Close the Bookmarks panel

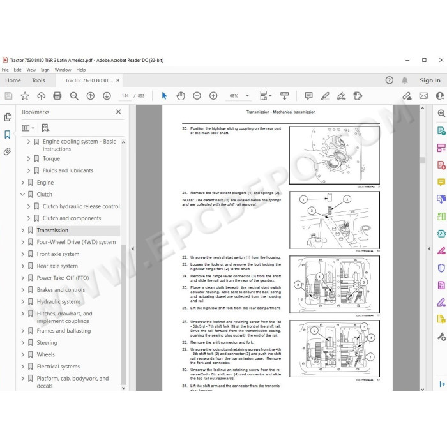tap(118, 112)
